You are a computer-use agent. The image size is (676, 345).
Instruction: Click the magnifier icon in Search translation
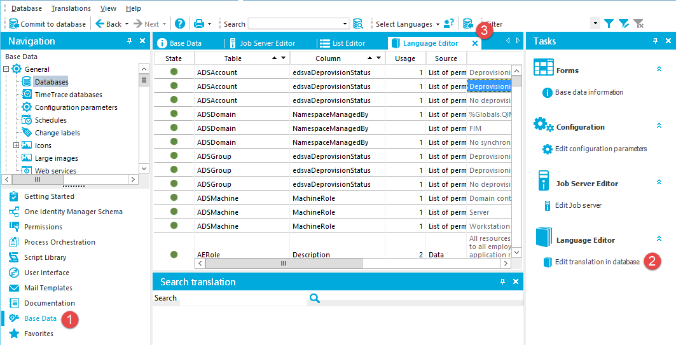click(314, 298)
